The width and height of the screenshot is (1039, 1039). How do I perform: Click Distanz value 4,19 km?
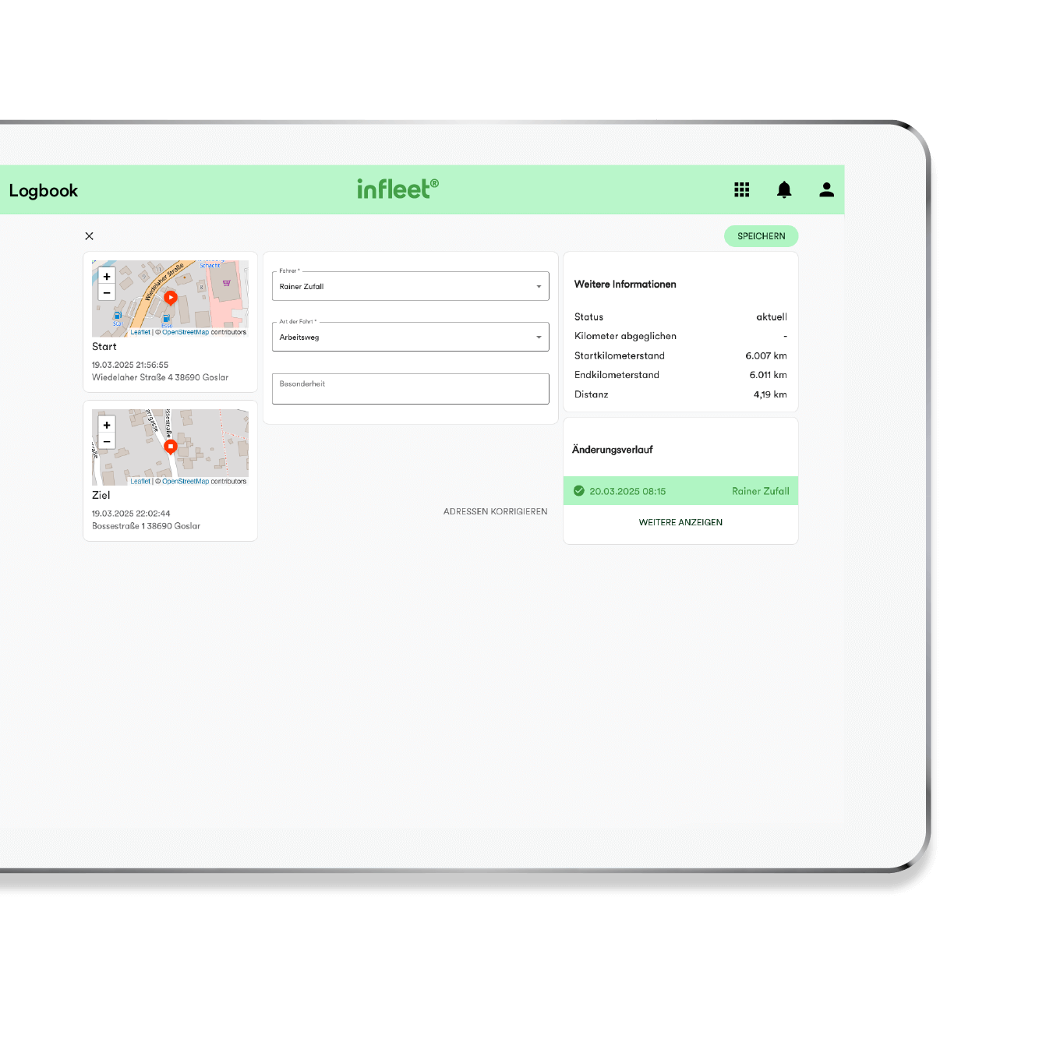pos(770,394)
